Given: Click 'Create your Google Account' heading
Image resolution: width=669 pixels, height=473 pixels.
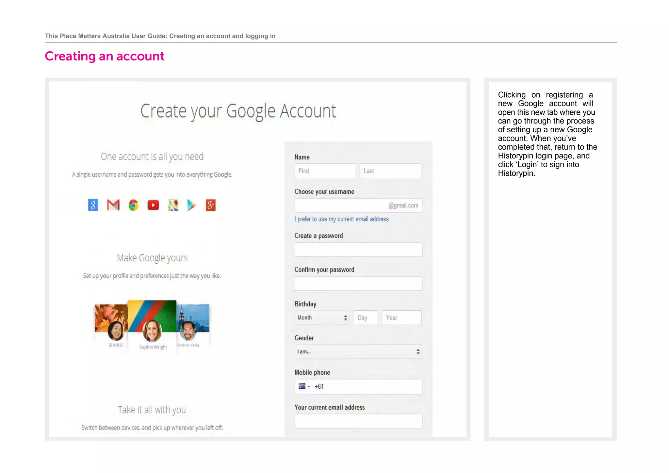Looking at the screenshot, I should (238, 111).
